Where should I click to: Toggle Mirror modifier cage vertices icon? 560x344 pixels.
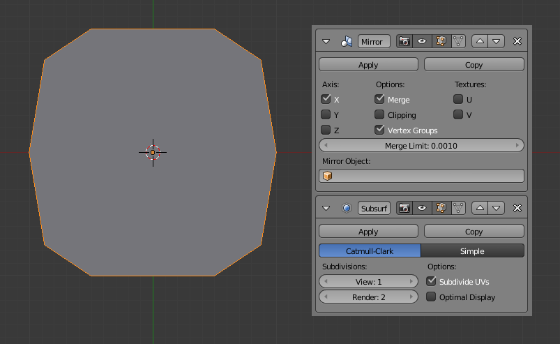[x=458, y=41]
